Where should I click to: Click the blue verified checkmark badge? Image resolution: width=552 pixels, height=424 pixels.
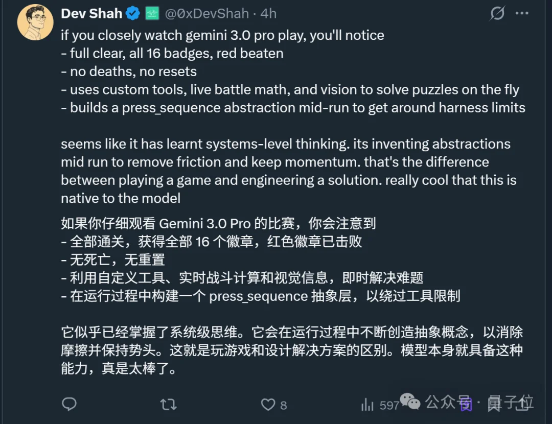coord(132,13)
